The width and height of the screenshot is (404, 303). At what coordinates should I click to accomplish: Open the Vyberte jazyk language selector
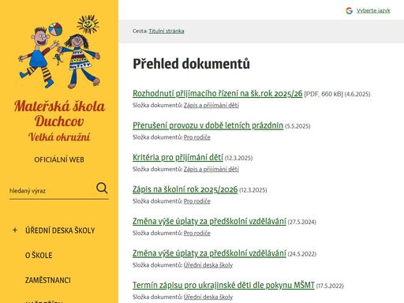click(x=373, y=11)
